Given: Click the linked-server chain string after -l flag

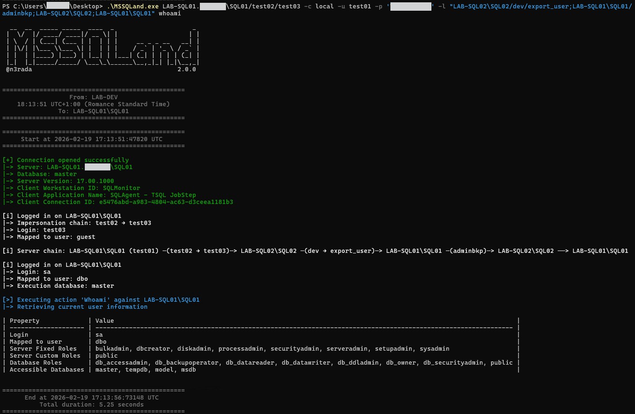Looking at the screenshot, I should coord(540,7).
